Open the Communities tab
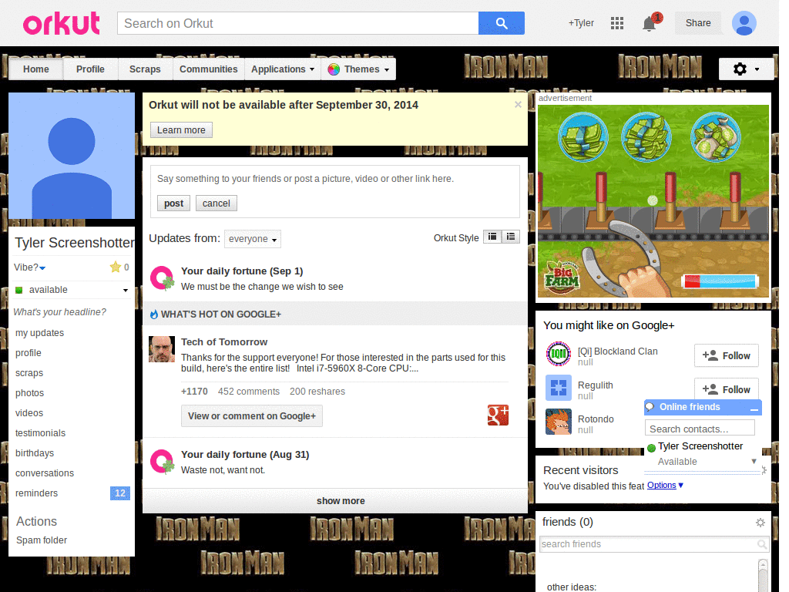The height and width of the screenshot is (592, 789). pyautogui.click(x=208, y=69)
